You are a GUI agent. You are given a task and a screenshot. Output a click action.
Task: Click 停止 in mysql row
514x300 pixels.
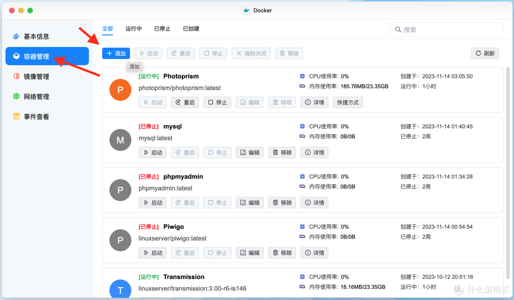tap(217, 153)
